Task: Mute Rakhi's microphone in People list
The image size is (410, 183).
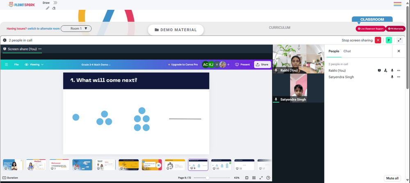Action: pyautogui.click(x=392, y=70)
